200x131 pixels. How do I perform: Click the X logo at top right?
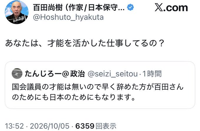point(159,8)
